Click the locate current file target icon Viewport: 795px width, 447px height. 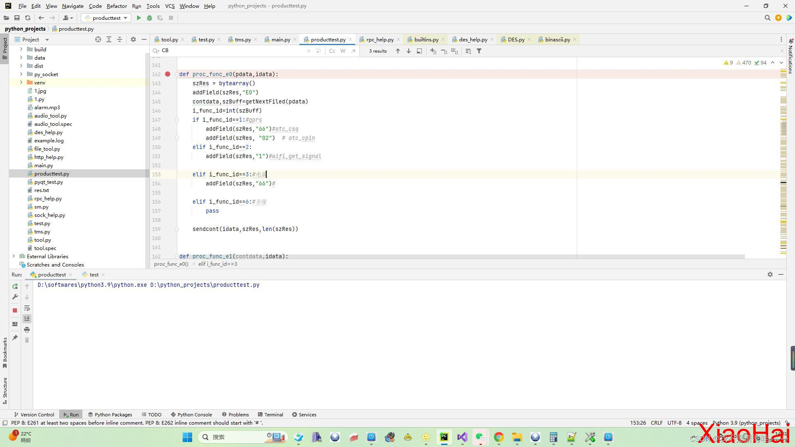[98, 39]
